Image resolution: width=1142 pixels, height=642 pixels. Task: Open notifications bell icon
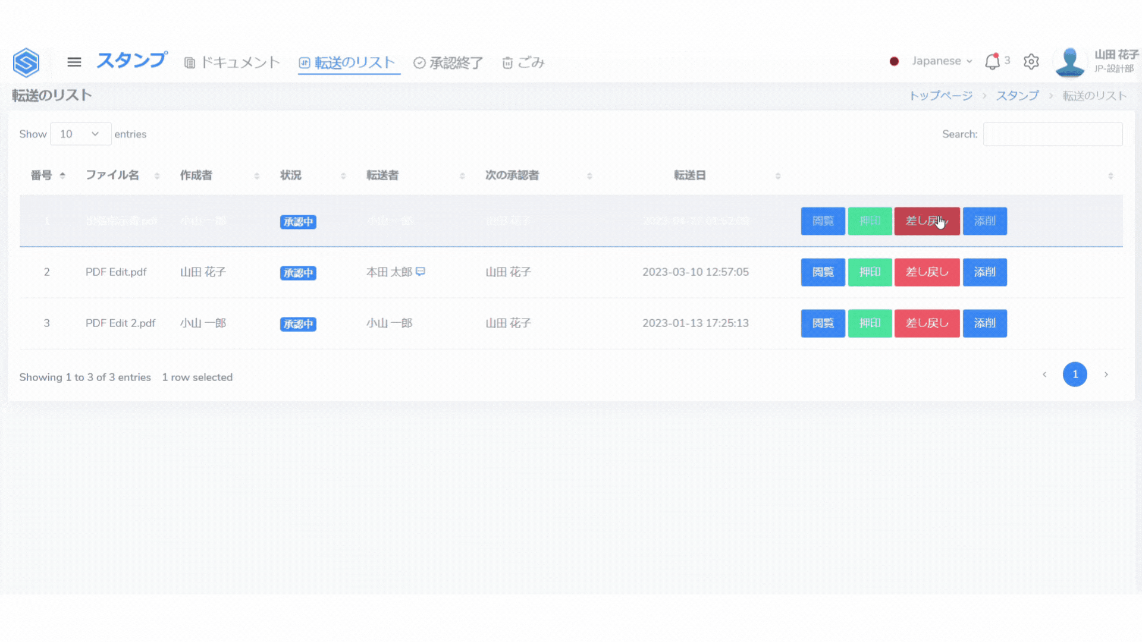992,62
